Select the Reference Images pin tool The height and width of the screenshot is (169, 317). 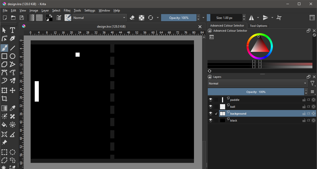pyautogui.click(x=4, y=142)
